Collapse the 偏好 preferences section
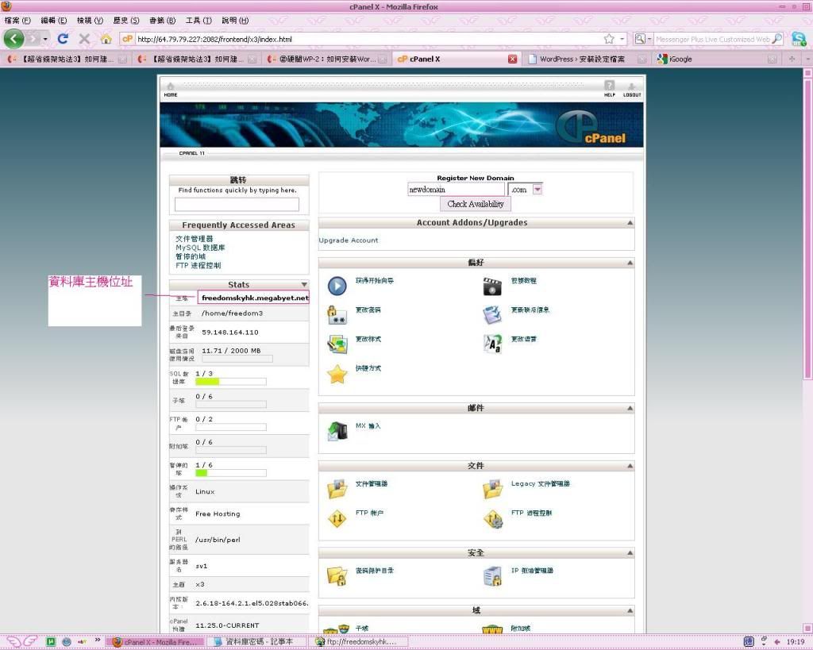Screen dimensions: 813x650 630,263
